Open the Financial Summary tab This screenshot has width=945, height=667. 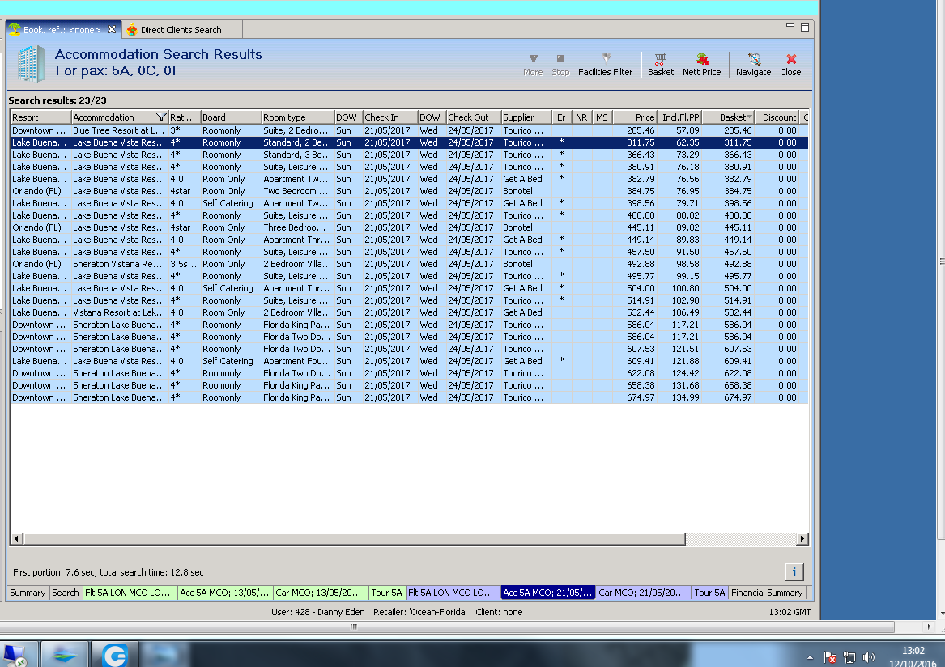[x=766, y=593]
